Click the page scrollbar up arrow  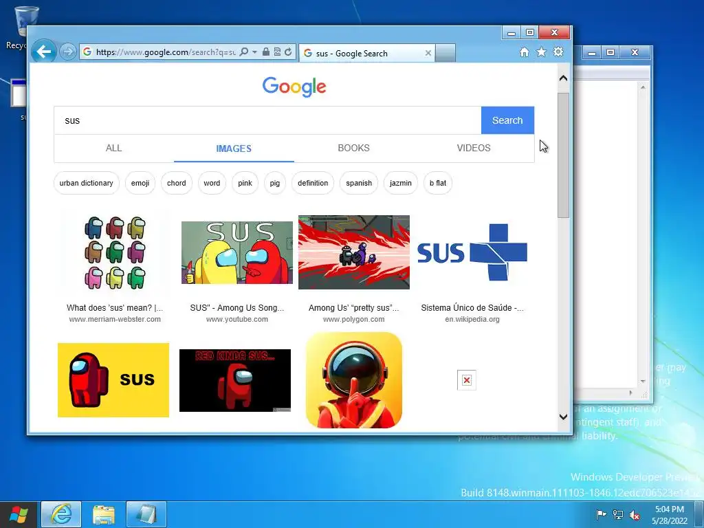(x=564, y=78)
